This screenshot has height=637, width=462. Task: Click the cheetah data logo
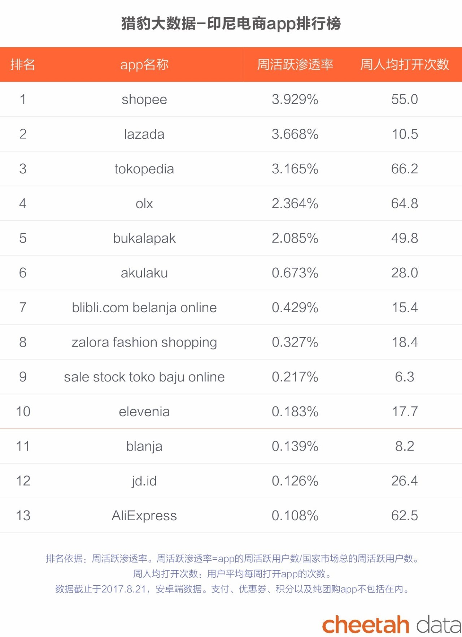(391, 624)
